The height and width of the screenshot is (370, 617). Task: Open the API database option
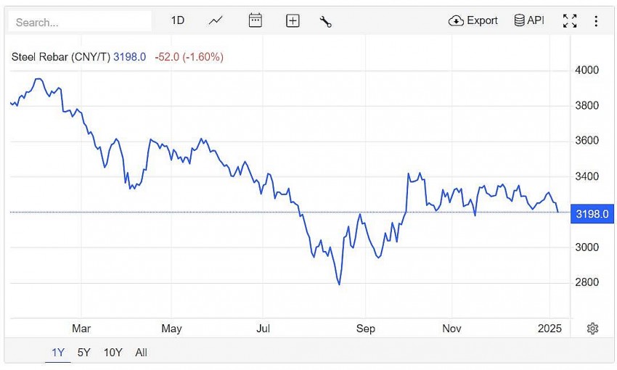coord(529,21)
